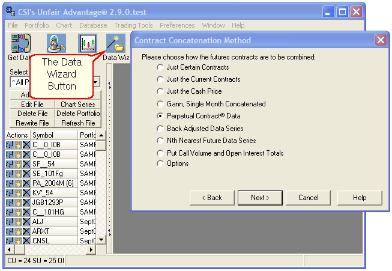Open the portfolio selection dropdown arrow

pos(96,82)
